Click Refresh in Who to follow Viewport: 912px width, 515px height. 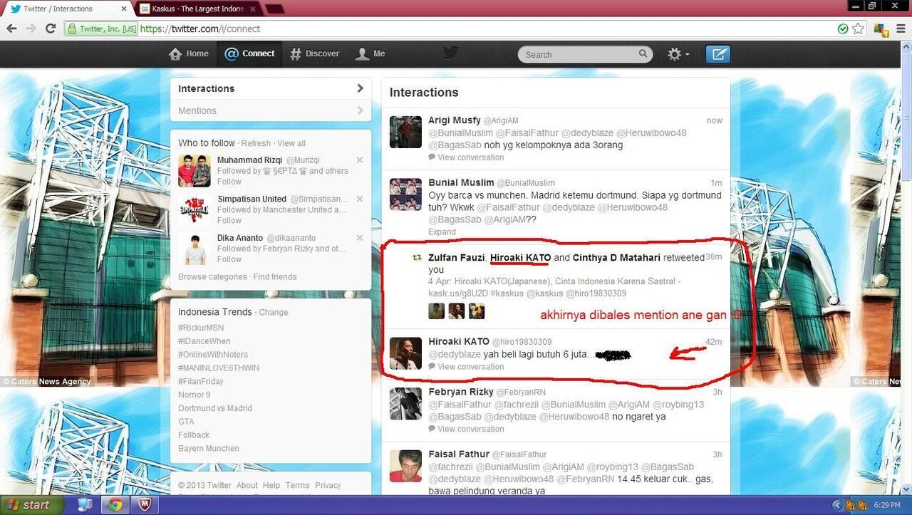256,143
